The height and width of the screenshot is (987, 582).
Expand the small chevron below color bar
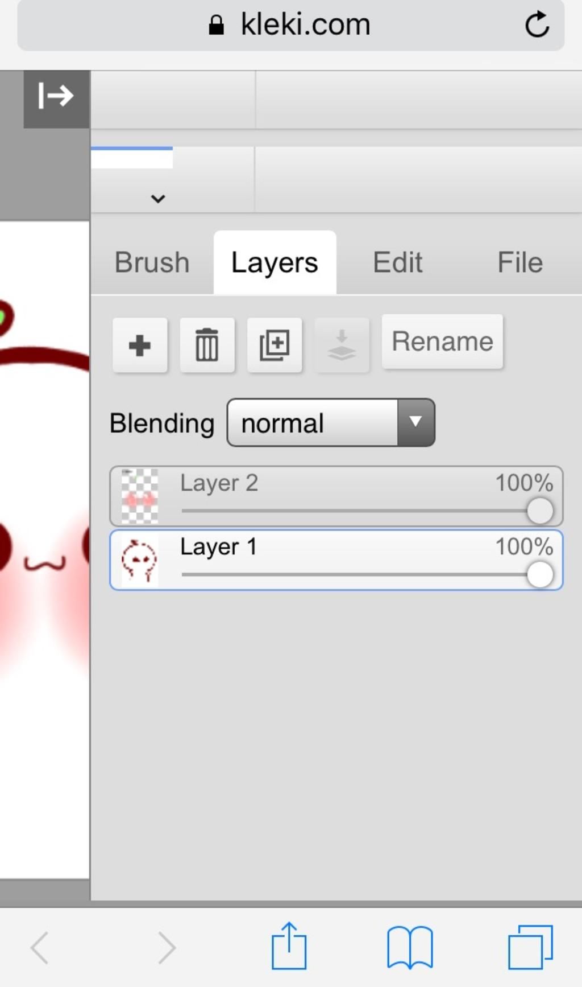click(x=158, y=199)
